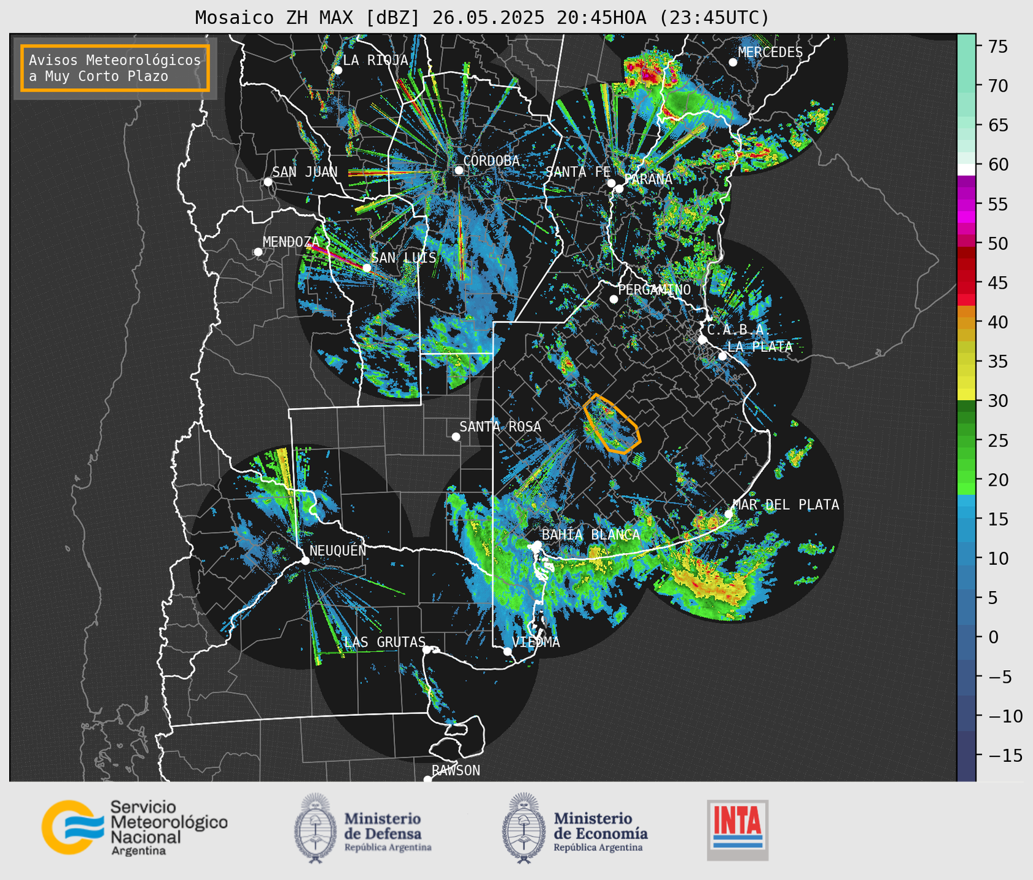This screenshot has width=1033, height=880.
Task: Click the MENDOZA city marker dot
Action: pyautogui.click(x=258, y=252)
